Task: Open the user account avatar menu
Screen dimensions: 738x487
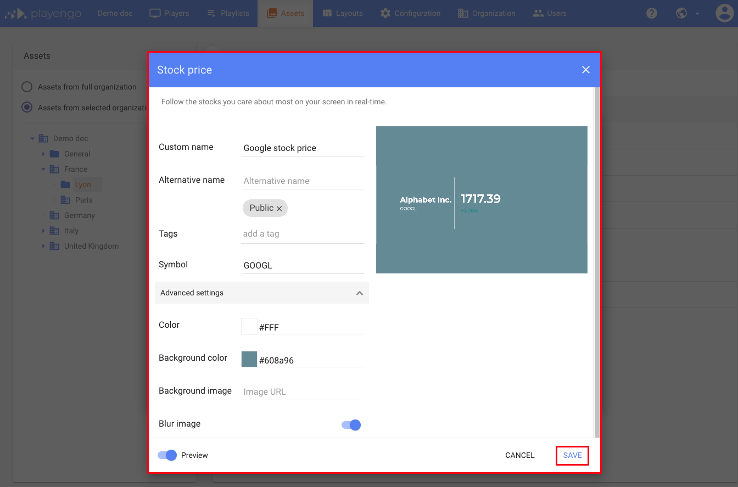Action: click(x=725, y=13)
